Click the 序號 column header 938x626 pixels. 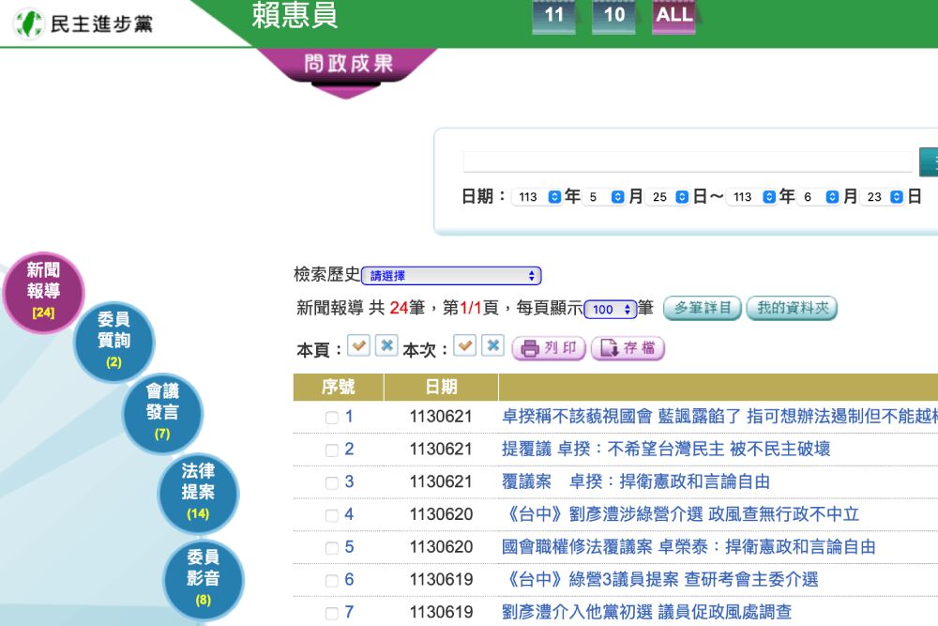click(338, 388)
